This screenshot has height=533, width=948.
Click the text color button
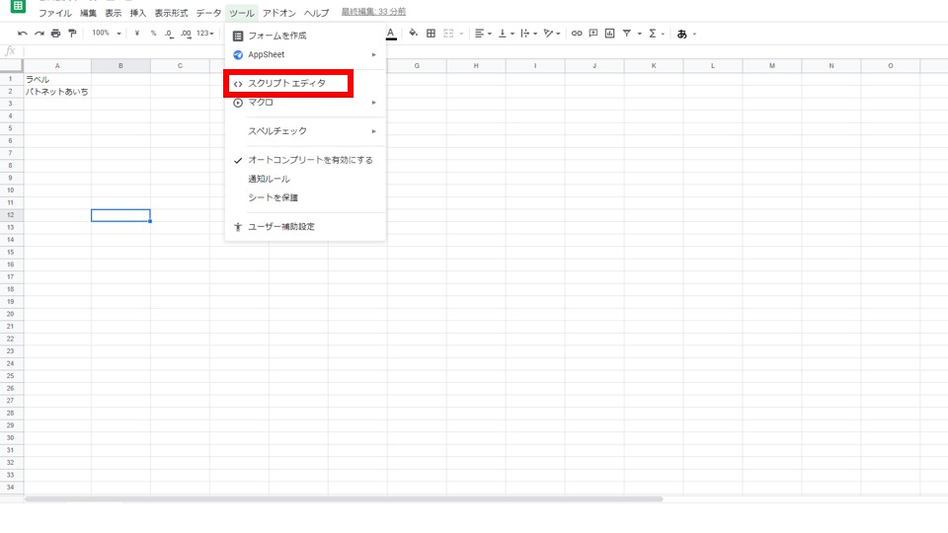(391, 34)
